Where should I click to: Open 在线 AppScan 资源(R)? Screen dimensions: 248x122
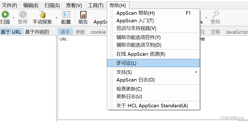pos(153,54)
